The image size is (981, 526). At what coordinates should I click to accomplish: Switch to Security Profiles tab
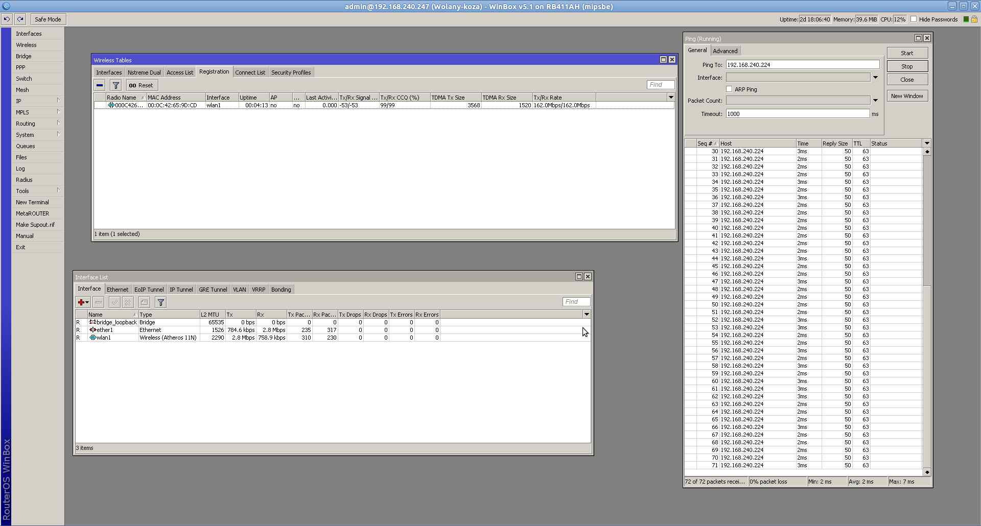pos(291,73)
